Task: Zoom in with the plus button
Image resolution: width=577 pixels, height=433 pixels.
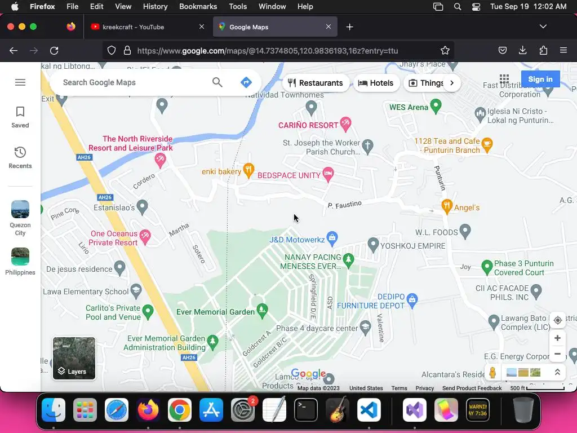Action: tap(557, 338)
